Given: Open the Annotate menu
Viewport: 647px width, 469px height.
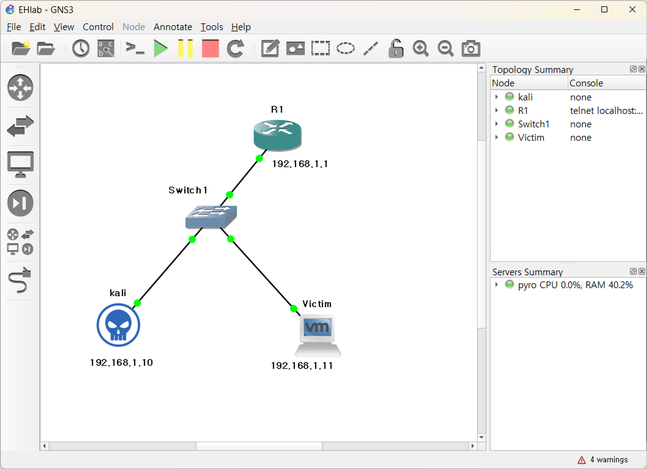Looking at the screenshot, I should click(173, 27).
